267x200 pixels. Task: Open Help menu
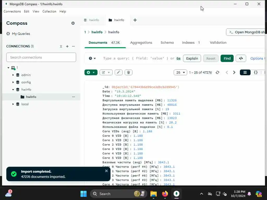63,11
